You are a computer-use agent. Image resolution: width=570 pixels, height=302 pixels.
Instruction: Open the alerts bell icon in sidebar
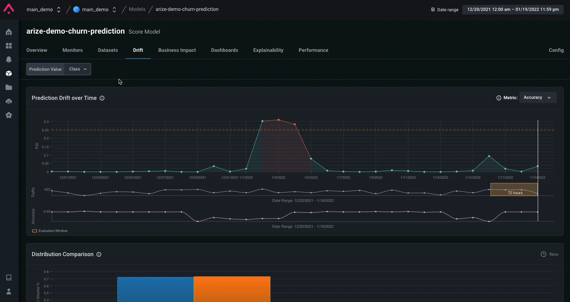(x=9, y=60)
